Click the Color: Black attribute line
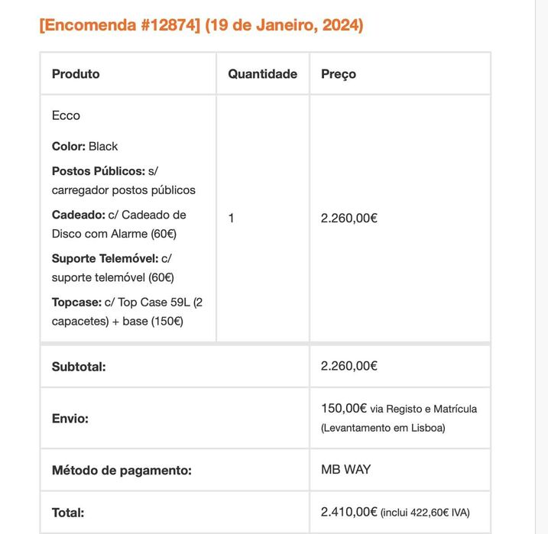548x534 pixels. [85, 146]
